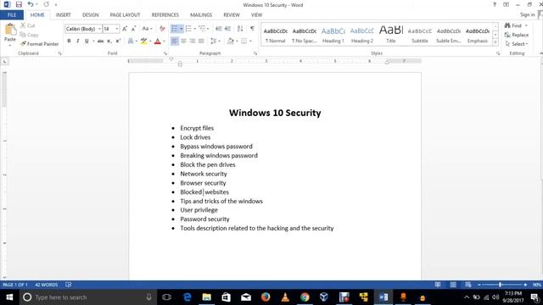Open the REVIEW tab

[232, 15]
